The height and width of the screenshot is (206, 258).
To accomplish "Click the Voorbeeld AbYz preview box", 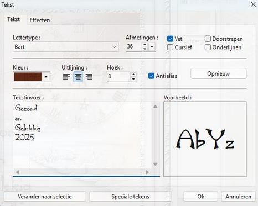I will (205, 139).
